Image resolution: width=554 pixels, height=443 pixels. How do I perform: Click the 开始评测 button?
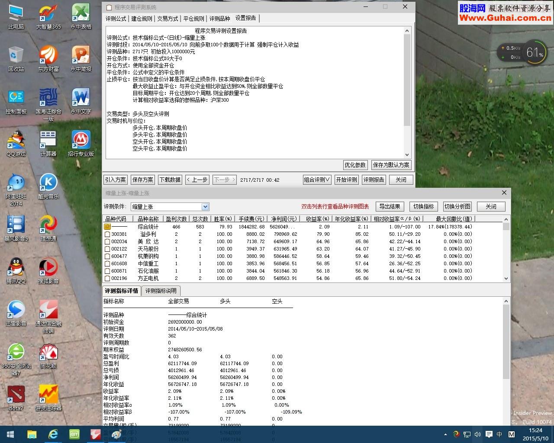[x=346, y=180]
